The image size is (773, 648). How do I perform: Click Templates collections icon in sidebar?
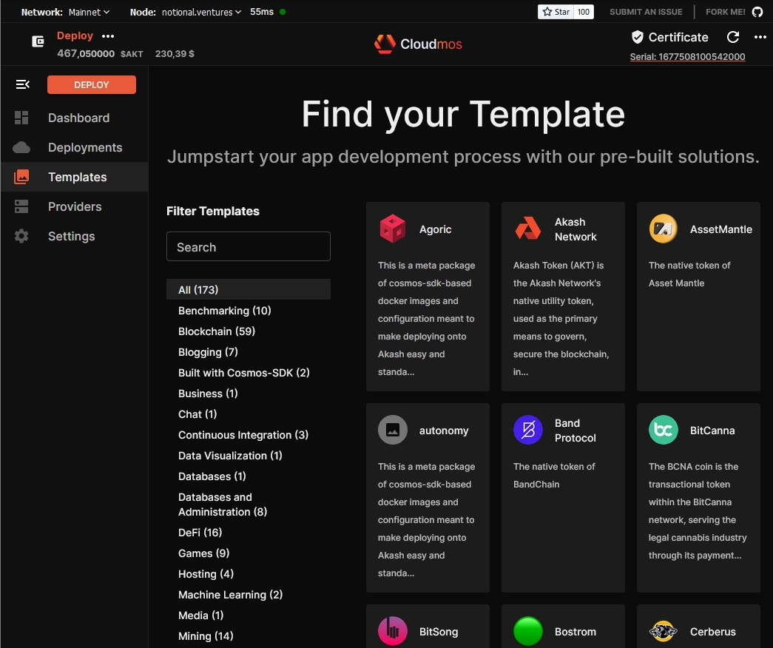[x=21, y=177]
